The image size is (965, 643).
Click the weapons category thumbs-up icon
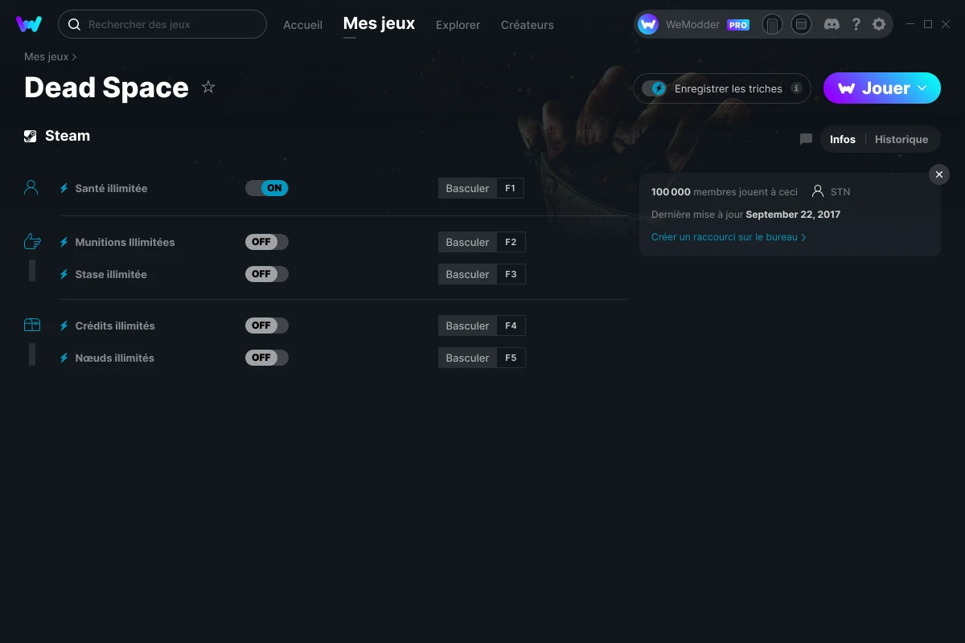[x=32, y=241]
